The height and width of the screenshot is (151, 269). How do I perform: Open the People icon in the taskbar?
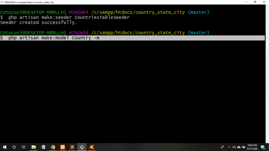click(x=222, y=147)
